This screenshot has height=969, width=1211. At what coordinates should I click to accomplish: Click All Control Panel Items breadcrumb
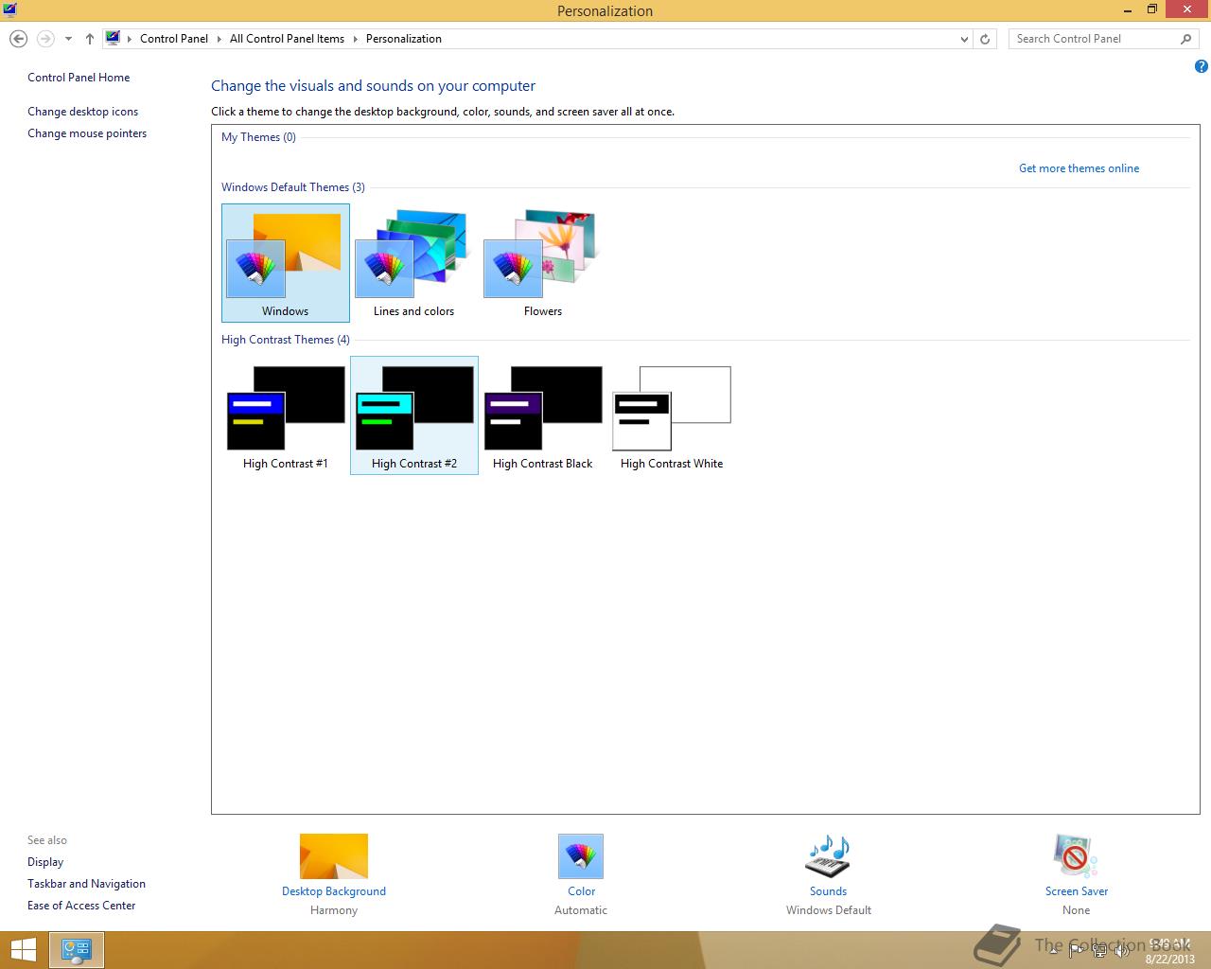click(287, 39)
